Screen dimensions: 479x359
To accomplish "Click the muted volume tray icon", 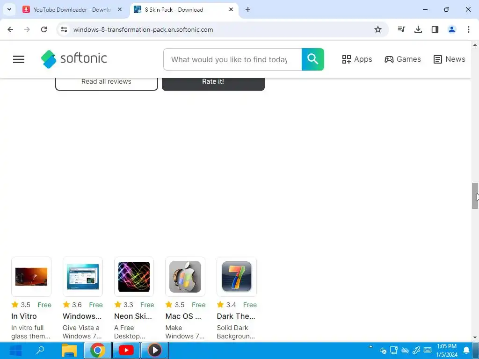I will [x=383, y=351].
